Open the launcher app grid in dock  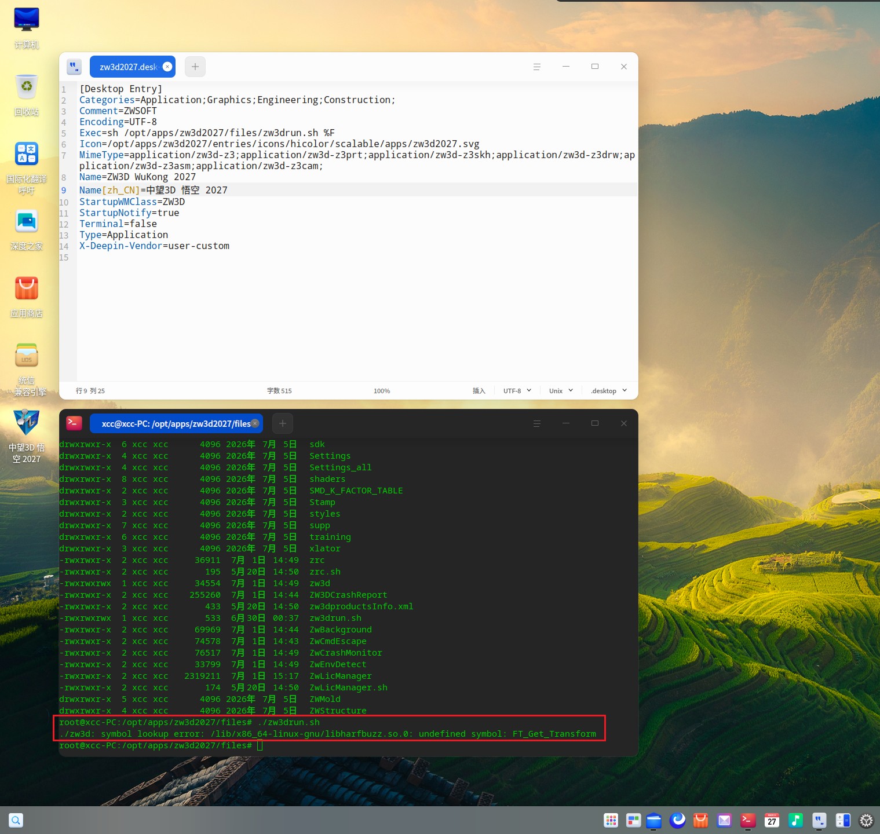(x=611, y=820)
